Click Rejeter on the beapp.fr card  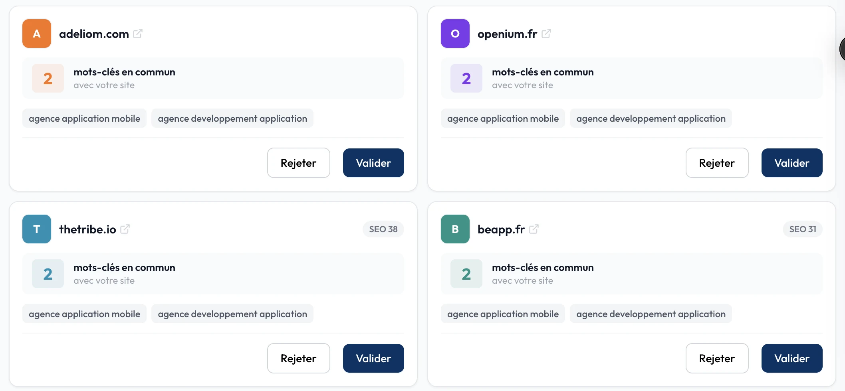point(717,358)
